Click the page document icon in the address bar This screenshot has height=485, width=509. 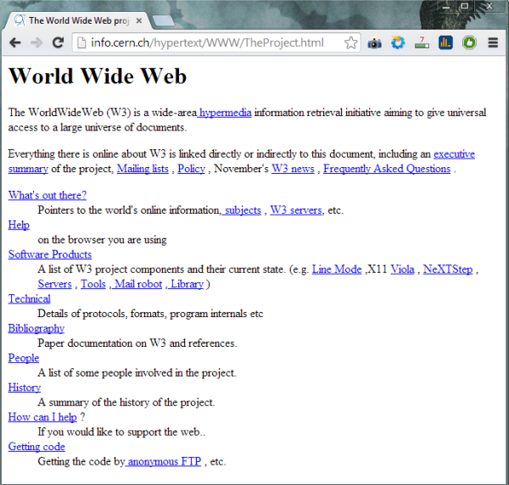(81, 42)
